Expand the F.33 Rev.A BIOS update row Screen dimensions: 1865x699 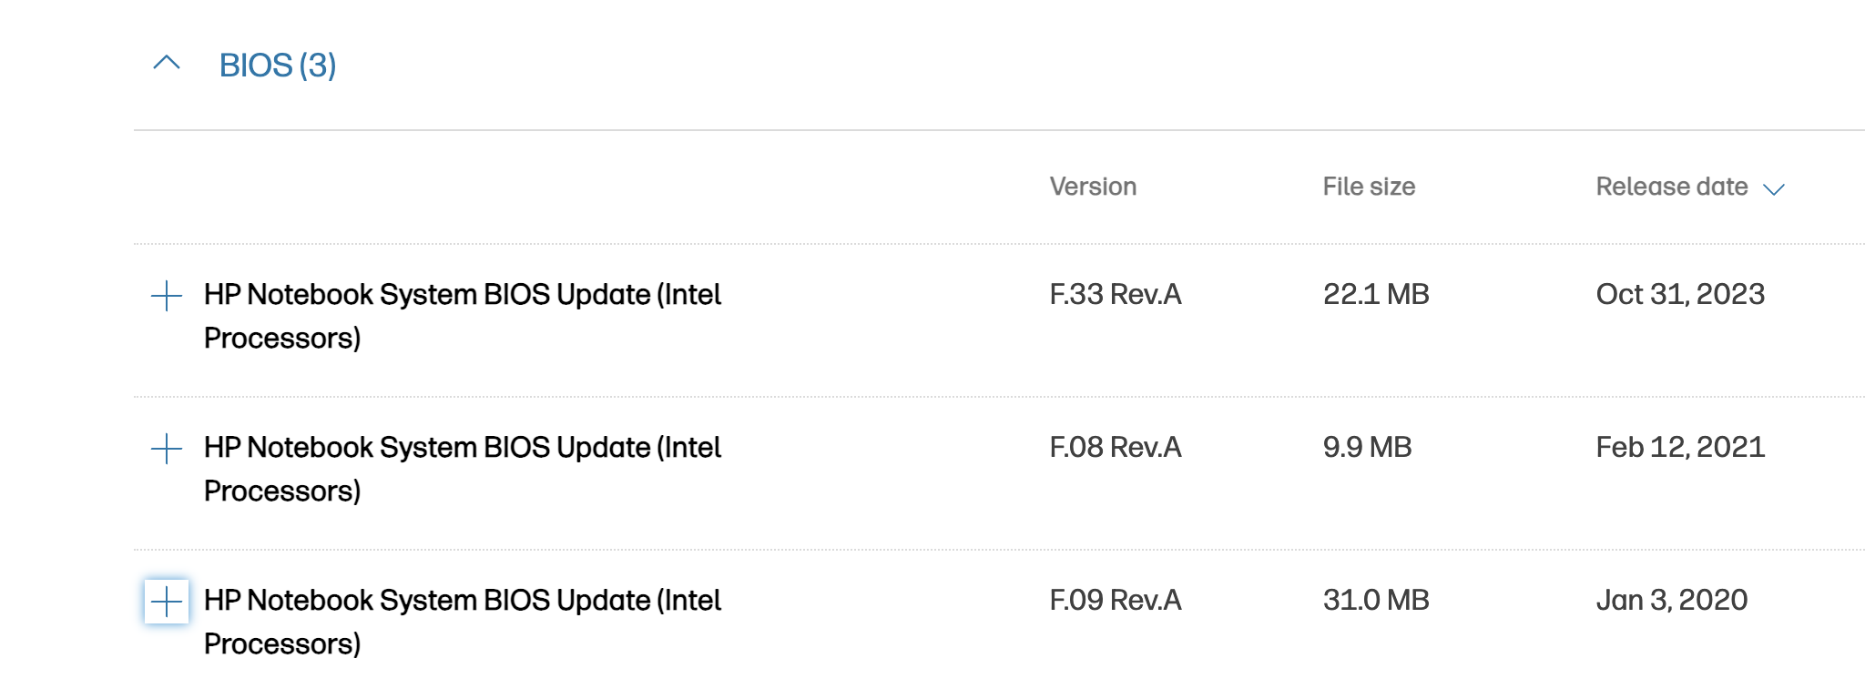click(167, 296)
